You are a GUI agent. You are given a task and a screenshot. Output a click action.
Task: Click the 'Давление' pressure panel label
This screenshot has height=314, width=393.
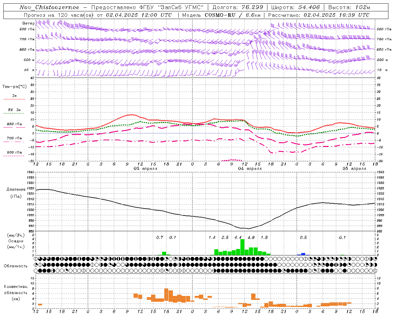(x=16, y=190)
